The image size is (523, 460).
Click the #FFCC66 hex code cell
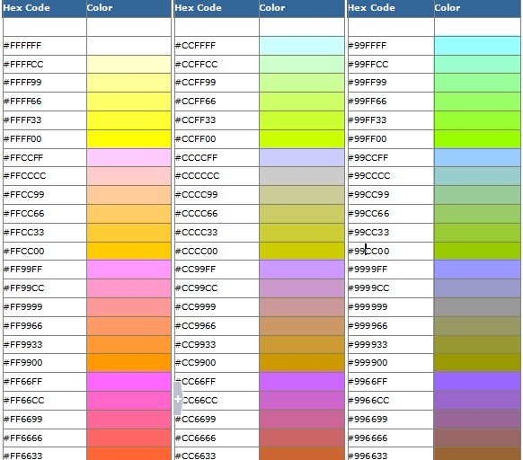(45, 214)
